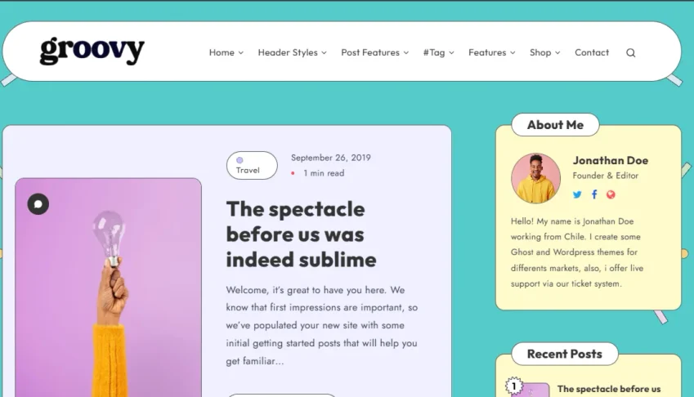The image size is (694, 397).
Task: Expand the Home menu chevron
Action: (x=241, y=52)
